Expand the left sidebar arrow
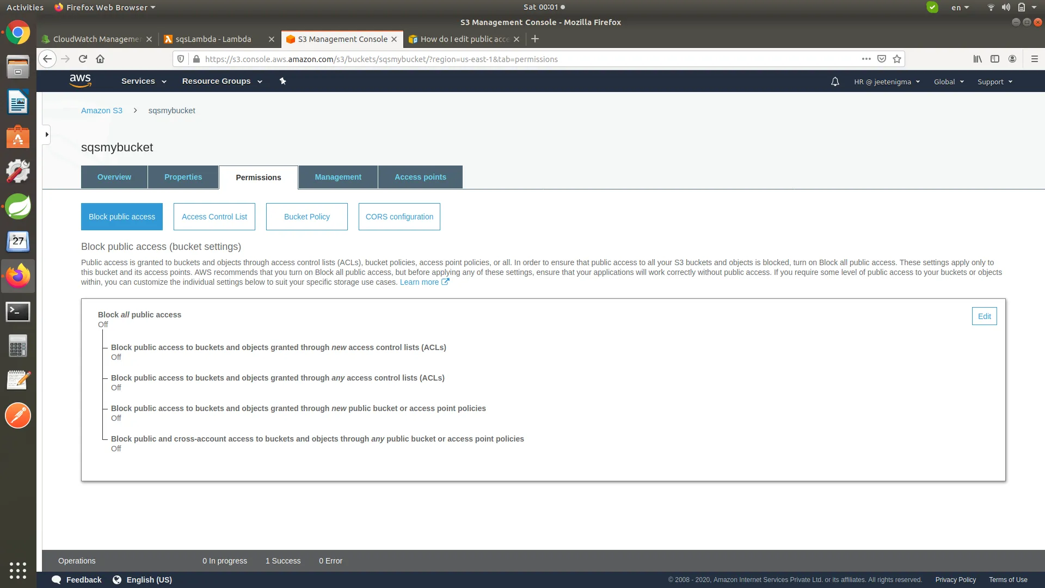Viewport: 1045px width, 588px height. (47, 134)
